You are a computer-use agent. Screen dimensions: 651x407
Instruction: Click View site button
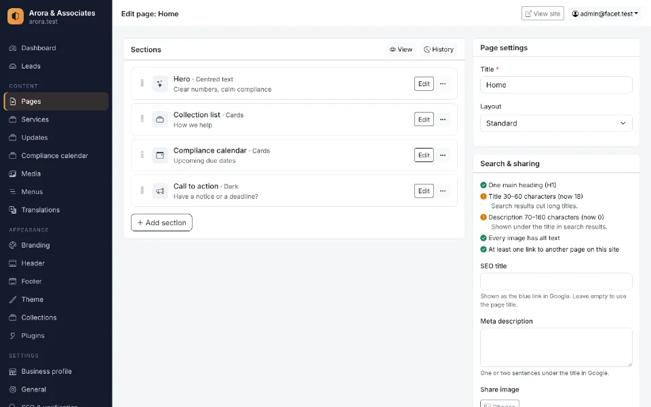point(542,14)
